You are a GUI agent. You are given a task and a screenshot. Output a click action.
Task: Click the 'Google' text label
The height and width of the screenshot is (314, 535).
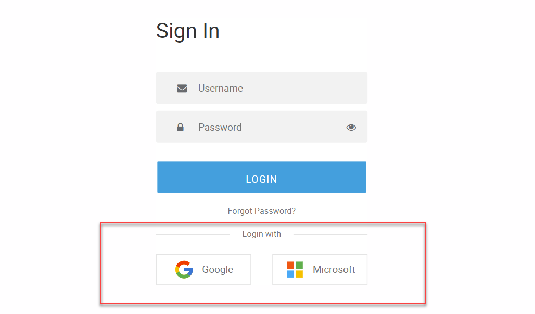[x=218, y=270]
